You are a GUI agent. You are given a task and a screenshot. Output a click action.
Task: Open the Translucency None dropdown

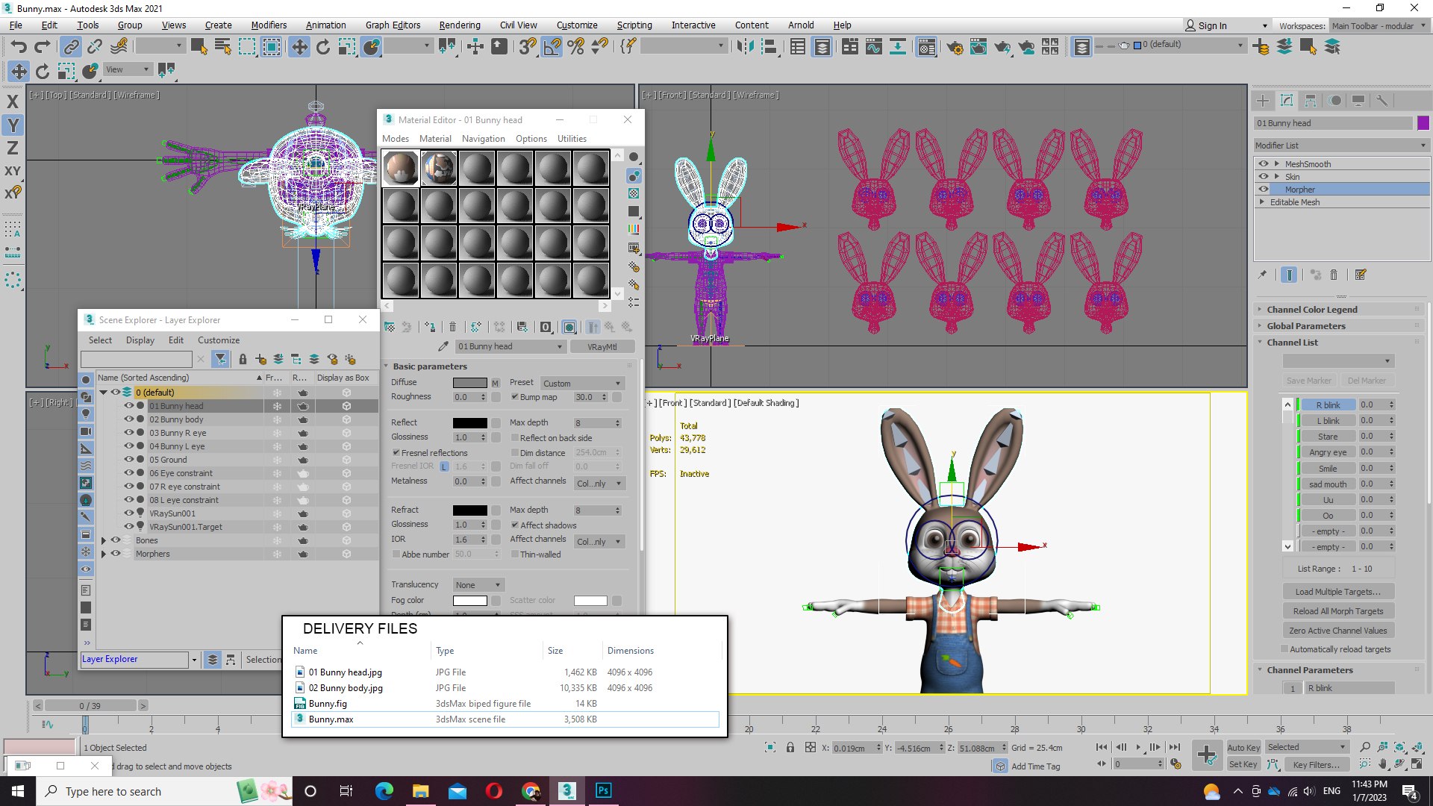coord(478,584)
